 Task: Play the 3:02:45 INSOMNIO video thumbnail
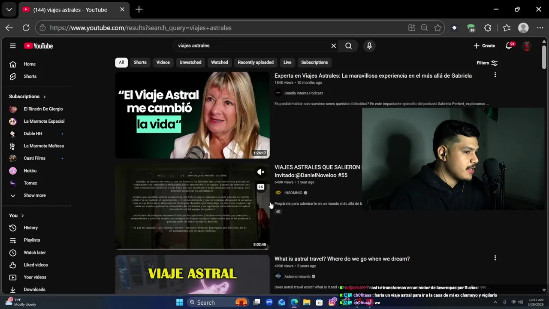(x=192, y=206)
